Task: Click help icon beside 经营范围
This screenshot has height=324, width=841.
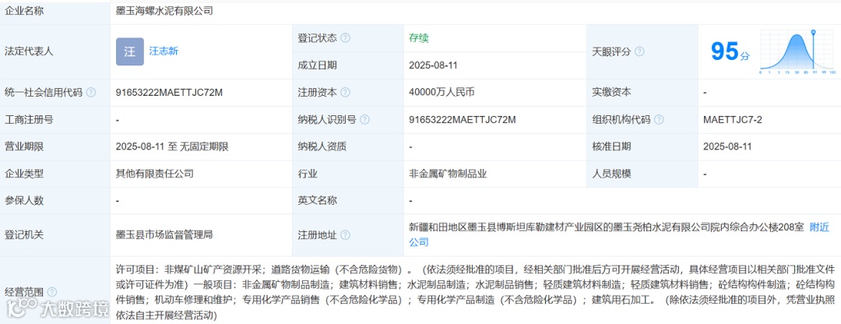Action: (52, 292)
